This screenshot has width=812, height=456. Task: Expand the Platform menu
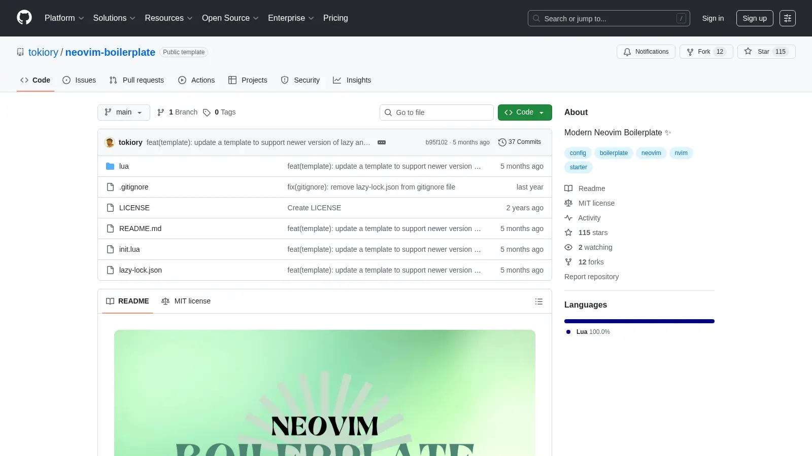point(64,18)
